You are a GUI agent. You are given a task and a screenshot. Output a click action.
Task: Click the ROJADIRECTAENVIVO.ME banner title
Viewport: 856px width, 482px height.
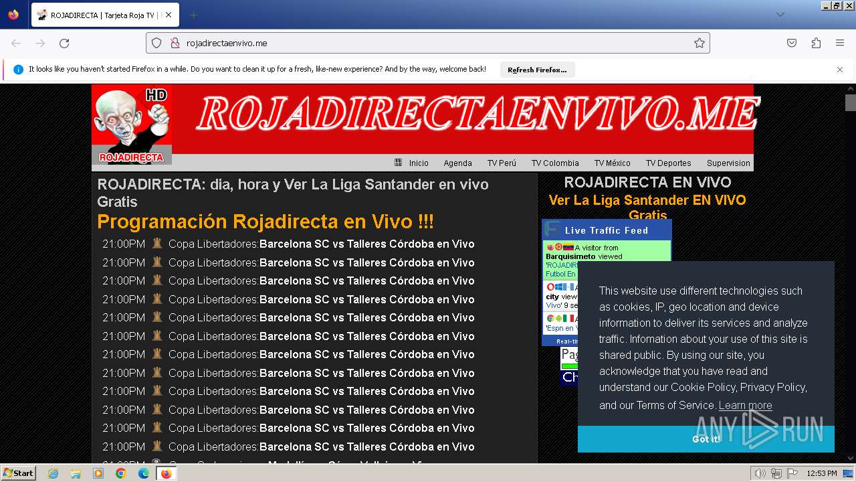coord(477,112)
